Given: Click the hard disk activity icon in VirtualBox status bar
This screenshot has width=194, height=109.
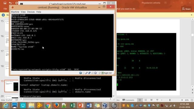Looking at the screenshot, I should (x=81, y=73).
